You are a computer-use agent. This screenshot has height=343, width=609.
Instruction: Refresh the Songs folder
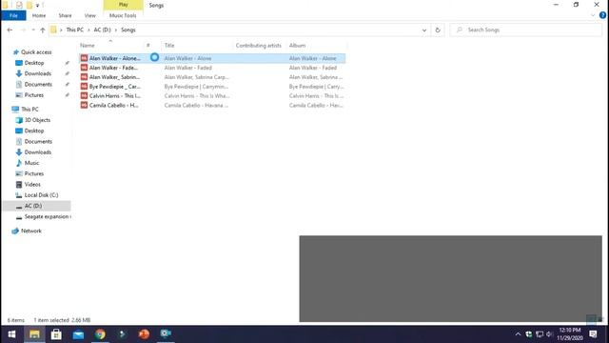[438, 30]
